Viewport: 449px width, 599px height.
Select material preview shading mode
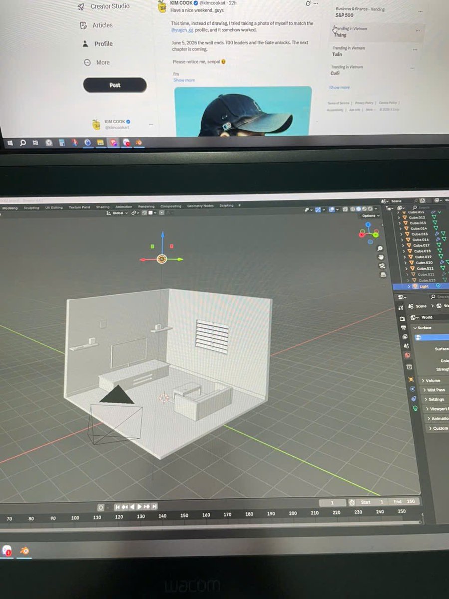pos(364,209)
